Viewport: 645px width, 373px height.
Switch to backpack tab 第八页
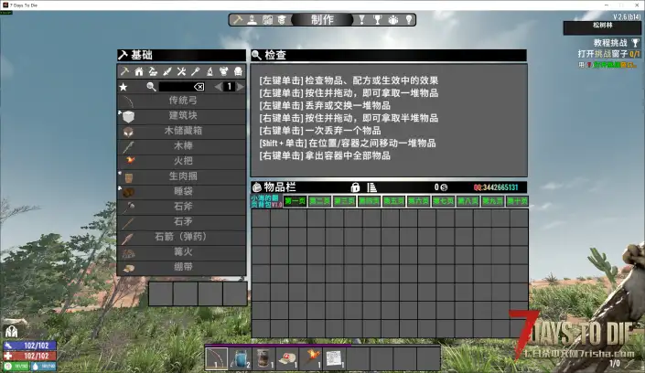point(468,201)
